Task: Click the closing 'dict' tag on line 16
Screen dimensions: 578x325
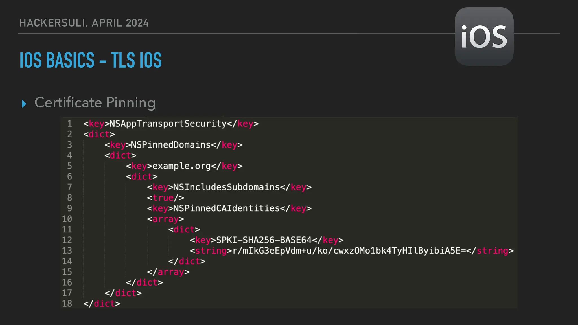Action: (144, 282)
